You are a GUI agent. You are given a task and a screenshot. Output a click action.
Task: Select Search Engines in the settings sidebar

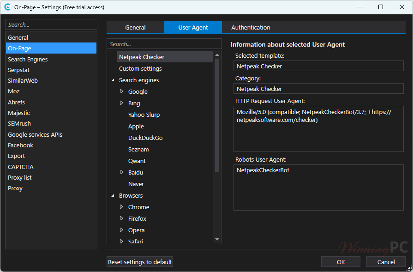point(28,59)
